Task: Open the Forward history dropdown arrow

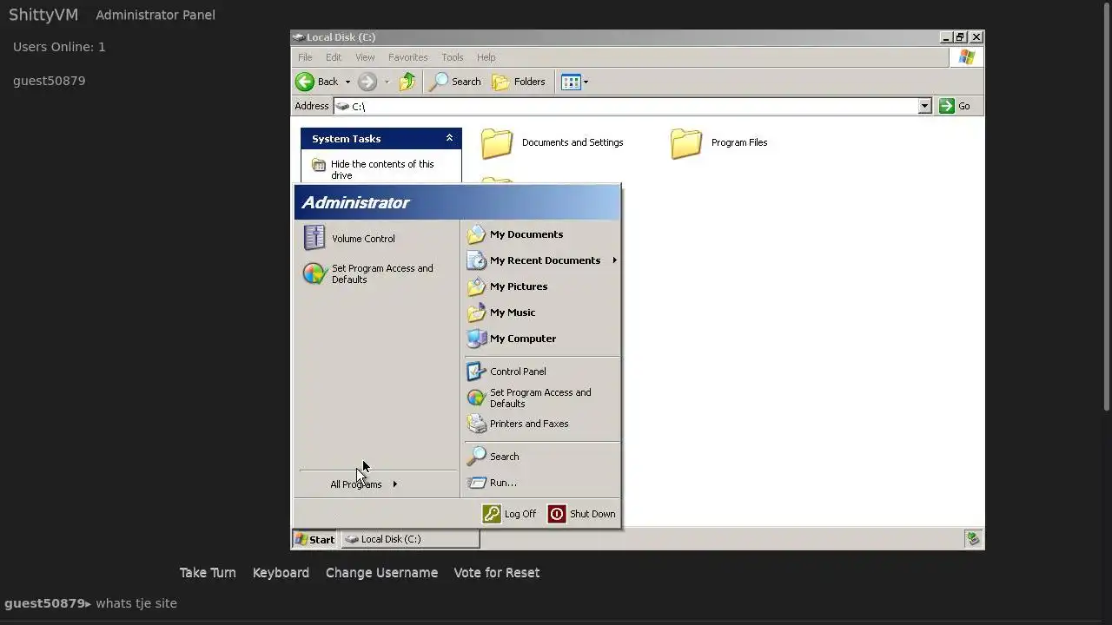Action: [x=387, y=82]
